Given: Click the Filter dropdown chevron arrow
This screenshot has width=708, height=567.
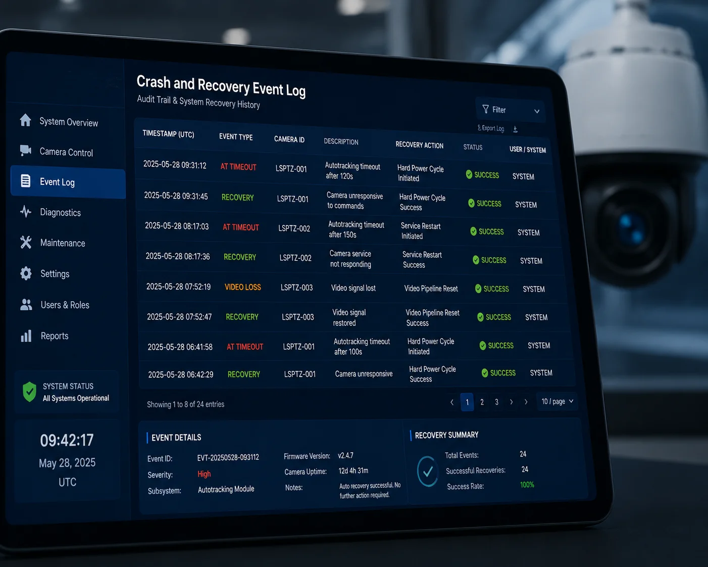Looking at the screenshot, I should pos(537,111).
